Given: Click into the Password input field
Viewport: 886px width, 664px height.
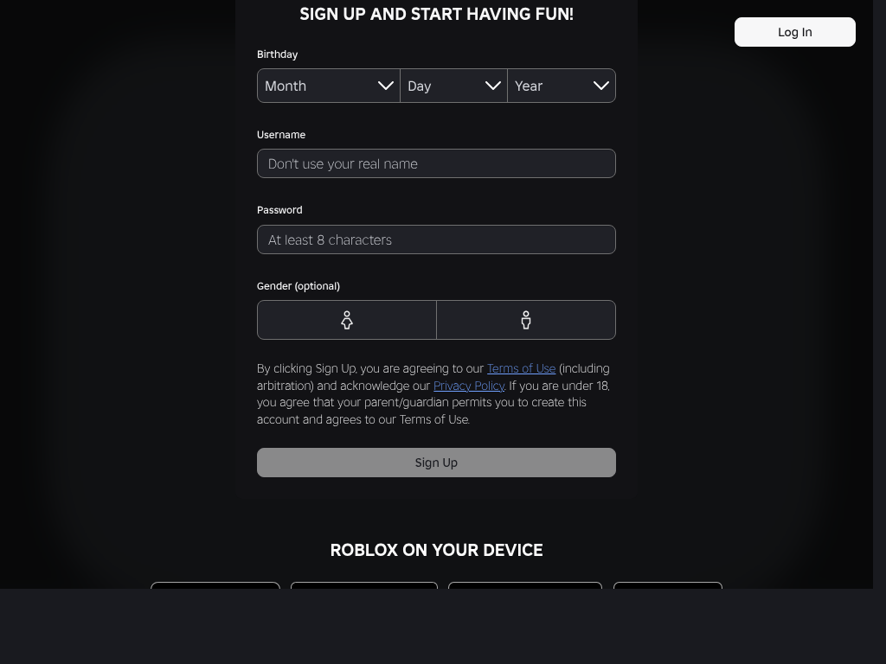Looking at the screenshot, I should [436, 239].
